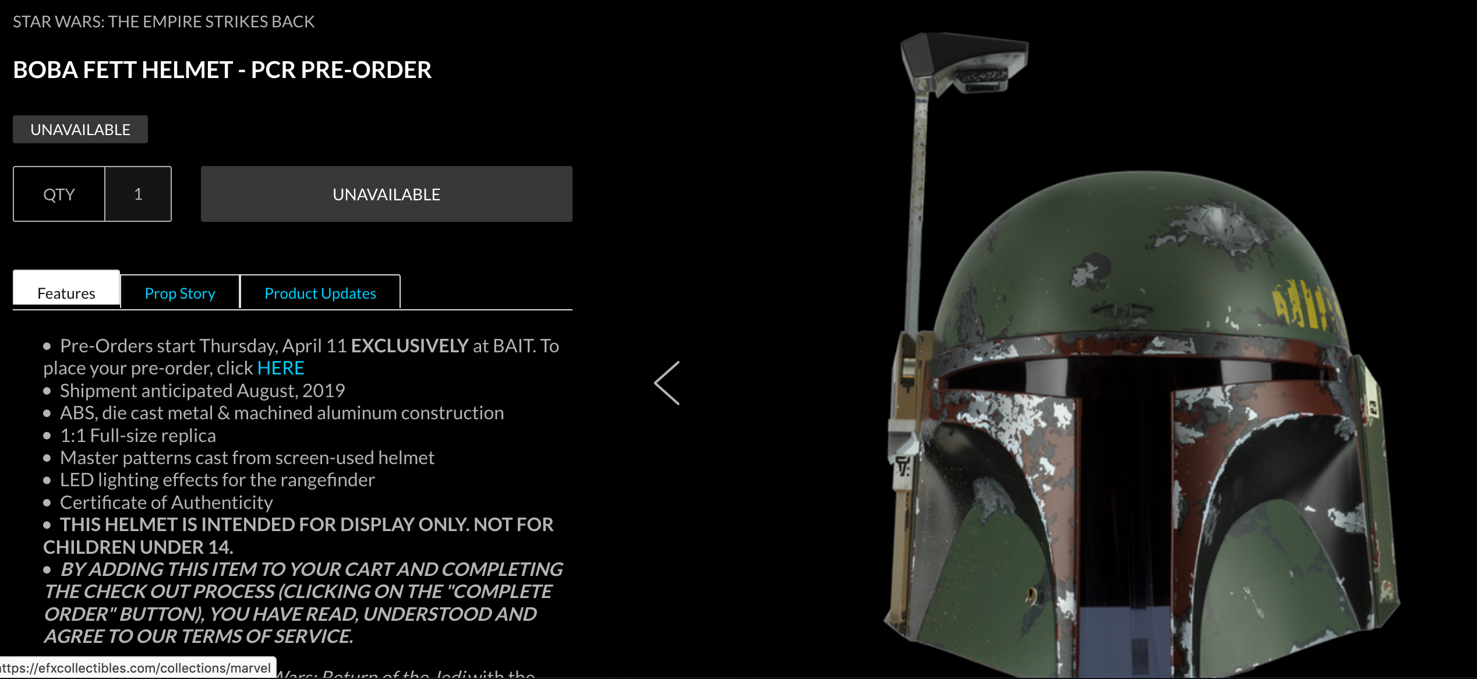Open the Product Updates tab
This screenshot has width=1477, height=679.
[x=320, y=293]
